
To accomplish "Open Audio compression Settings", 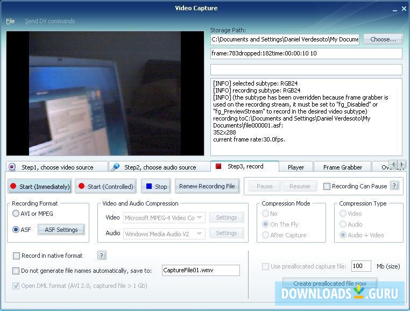I will pyautogui.click(x=227, y=233).
